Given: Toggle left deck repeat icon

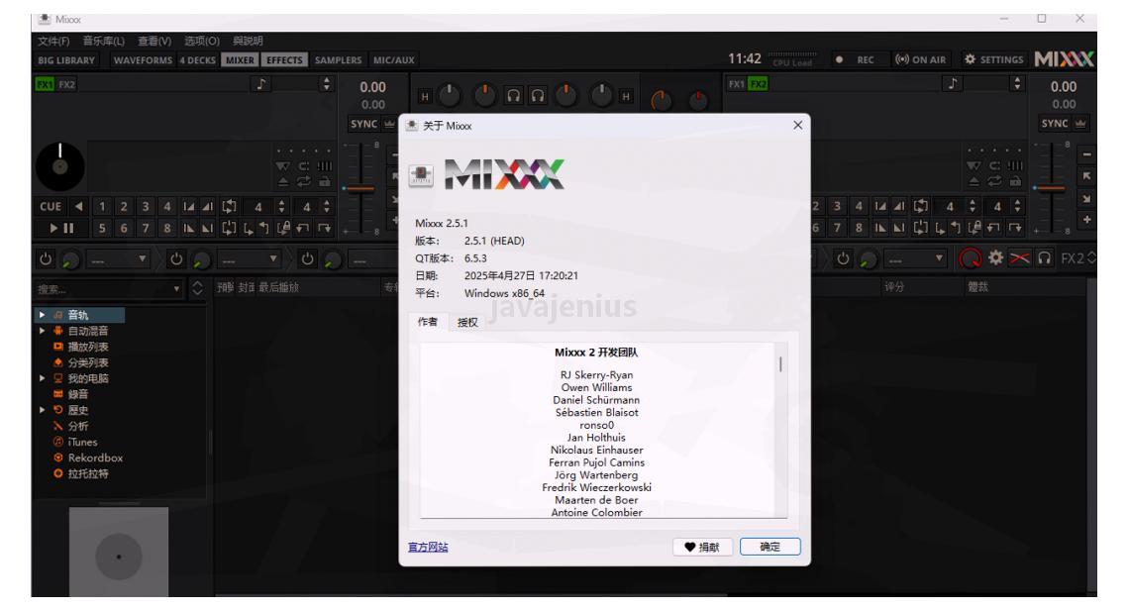Looking at the screenshot, I should 304,182.
